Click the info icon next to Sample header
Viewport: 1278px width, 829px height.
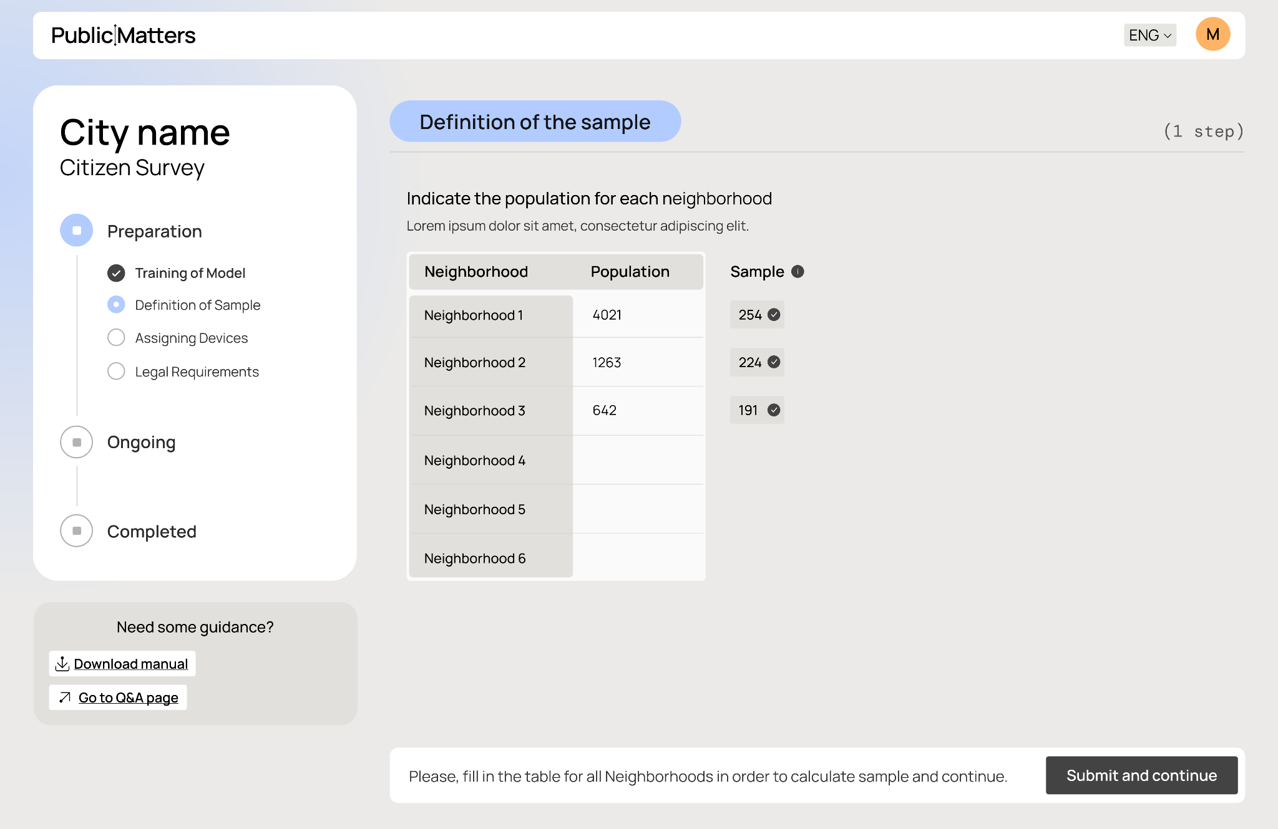[798, 271]
